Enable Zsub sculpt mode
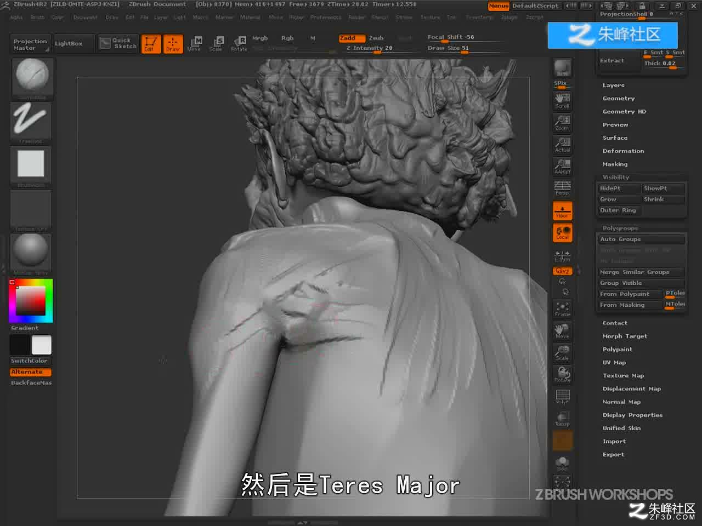This screenshot has width=702, height=526. tap(376, 38)
